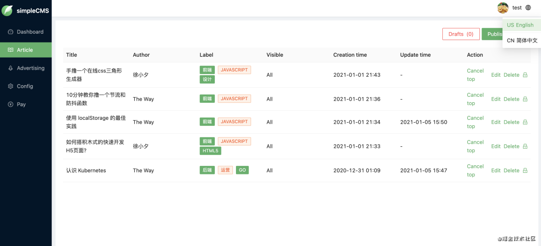
Task: Click the Config gear icon in sidebar
Action: coord(11,86)
